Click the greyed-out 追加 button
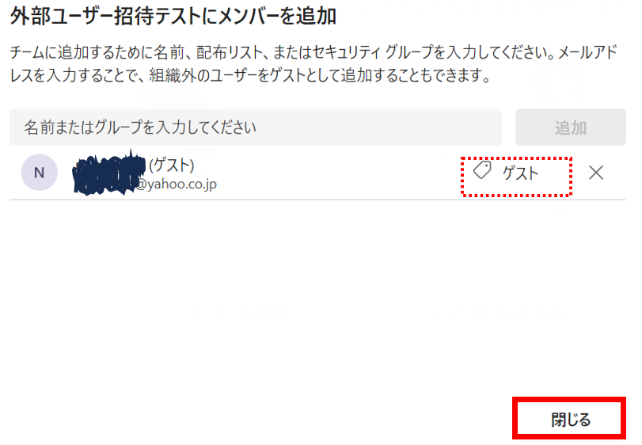Image resolution: width=642 pixels, height=445 pixels. (570, 127)
